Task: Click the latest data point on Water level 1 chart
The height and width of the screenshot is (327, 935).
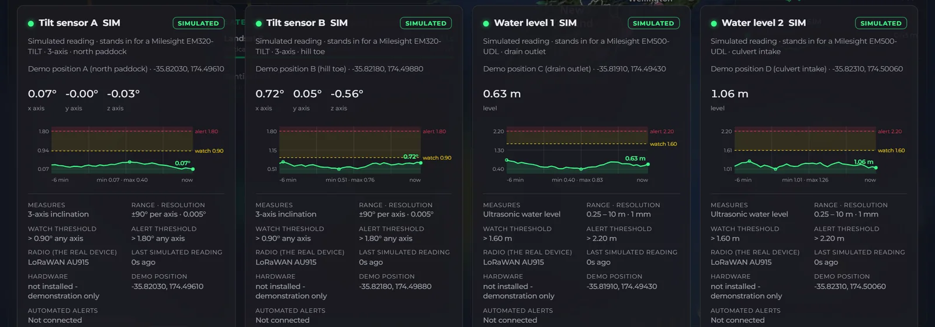Action: tap(648, 164)
